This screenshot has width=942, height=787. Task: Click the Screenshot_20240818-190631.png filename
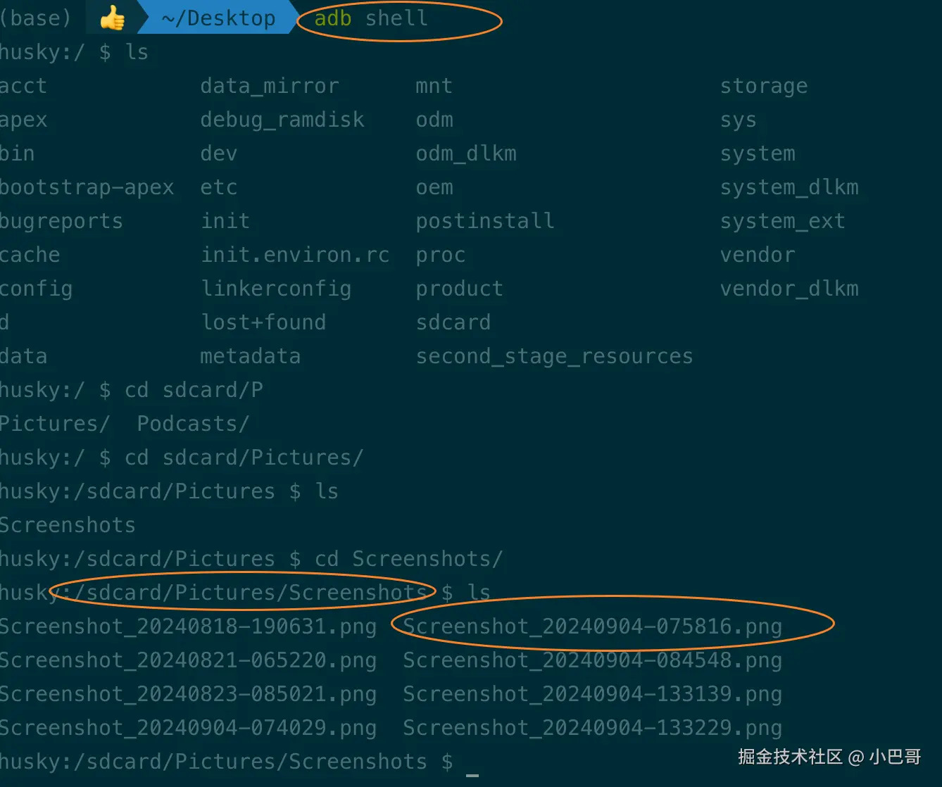click(188, 627)
